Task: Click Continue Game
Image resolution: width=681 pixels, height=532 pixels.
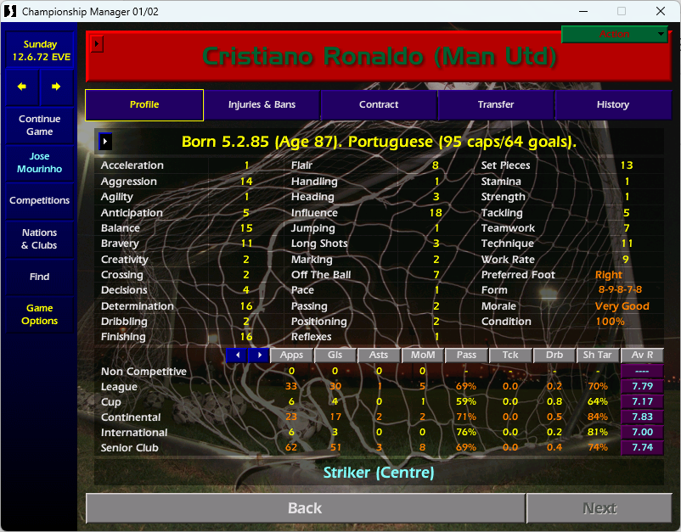Action: (x=40, y=125)
